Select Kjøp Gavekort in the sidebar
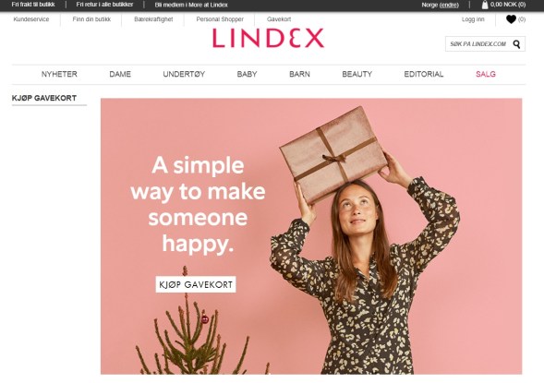 pyautogui.click(x=44, y=98)
